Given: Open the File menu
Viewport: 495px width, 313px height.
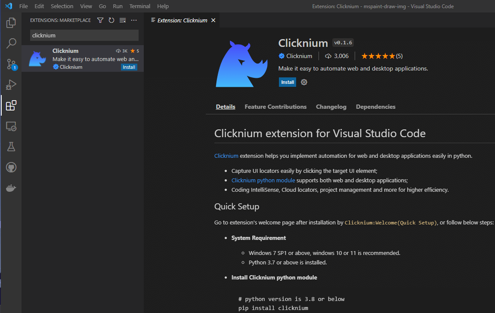Looking at the screenshot, I should coord(23,6).
